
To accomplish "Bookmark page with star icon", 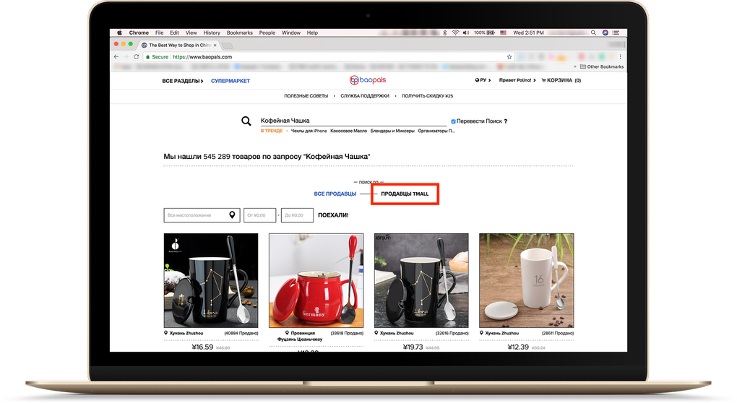I will pos(509,57).
